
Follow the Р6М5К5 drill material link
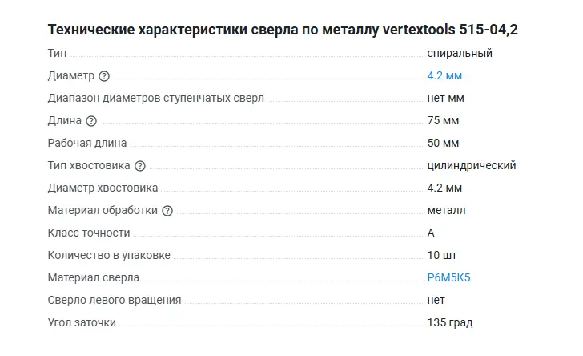coord(448,278)
